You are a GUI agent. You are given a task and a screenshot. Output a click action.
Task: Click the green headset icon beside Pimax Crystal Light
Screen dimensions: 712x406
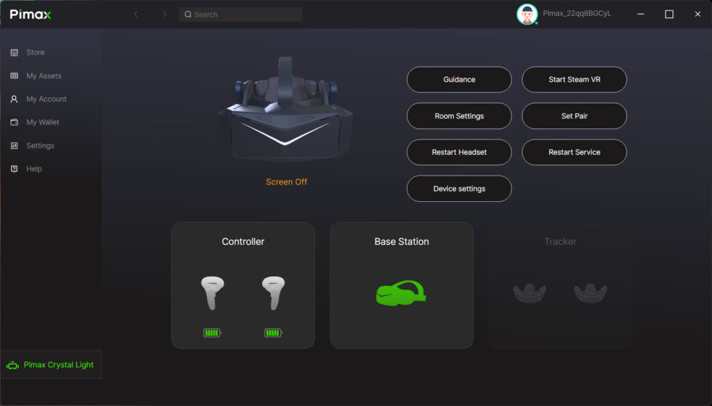click(x=13, y=365)
